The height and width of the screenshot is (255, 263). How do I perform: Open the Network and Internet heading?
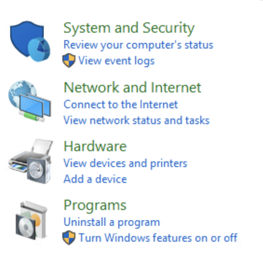coord(132,87)
